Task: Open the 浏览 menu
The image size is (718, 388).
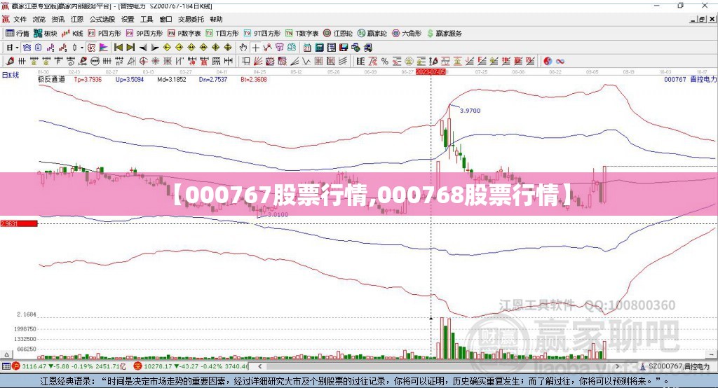Action: click(x=39, y=19)
